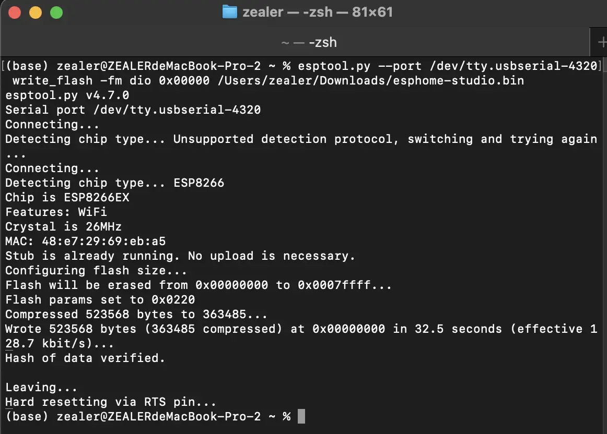Click the "Flash params set to 0x0220" line

pyautogui.click(x=100, y=299)
